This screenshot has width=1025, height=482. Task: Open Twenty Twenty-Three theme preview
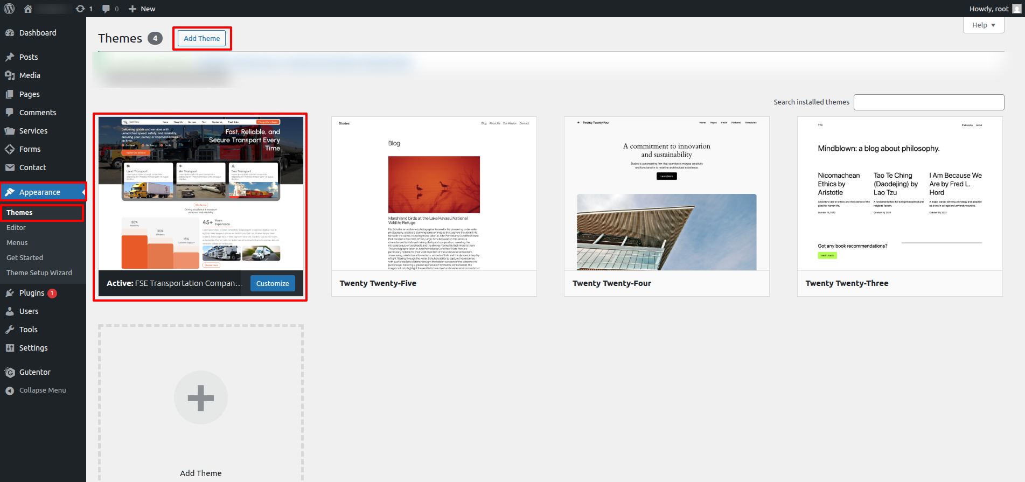pos(900,194)
